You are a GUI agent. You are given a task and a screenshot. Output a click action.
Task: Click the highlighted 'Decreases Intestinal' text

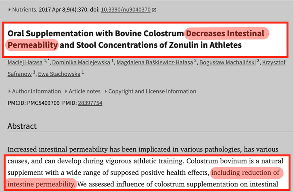click(225, 34)
